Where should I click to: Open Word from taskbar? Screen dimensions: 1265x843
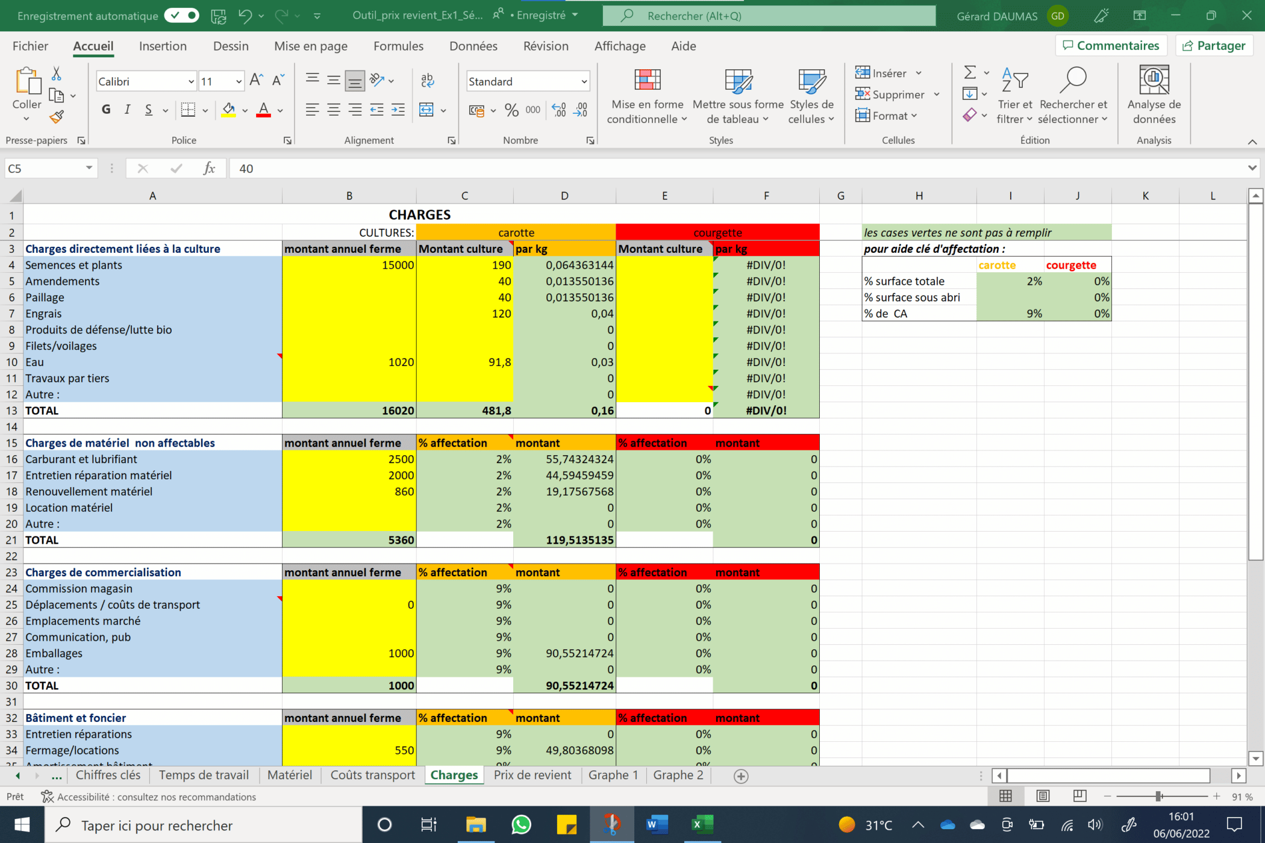pyautogui.click(x=657, y=824)
